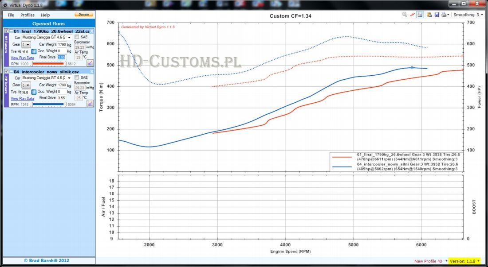Open the Smoothing dropdown
The image size is (488, 267).
[481, 15]
